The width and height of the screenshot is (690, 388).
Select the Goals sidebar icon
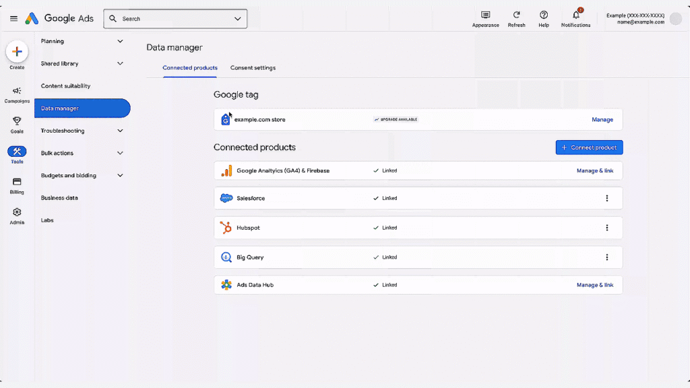(x=16, y=122)
